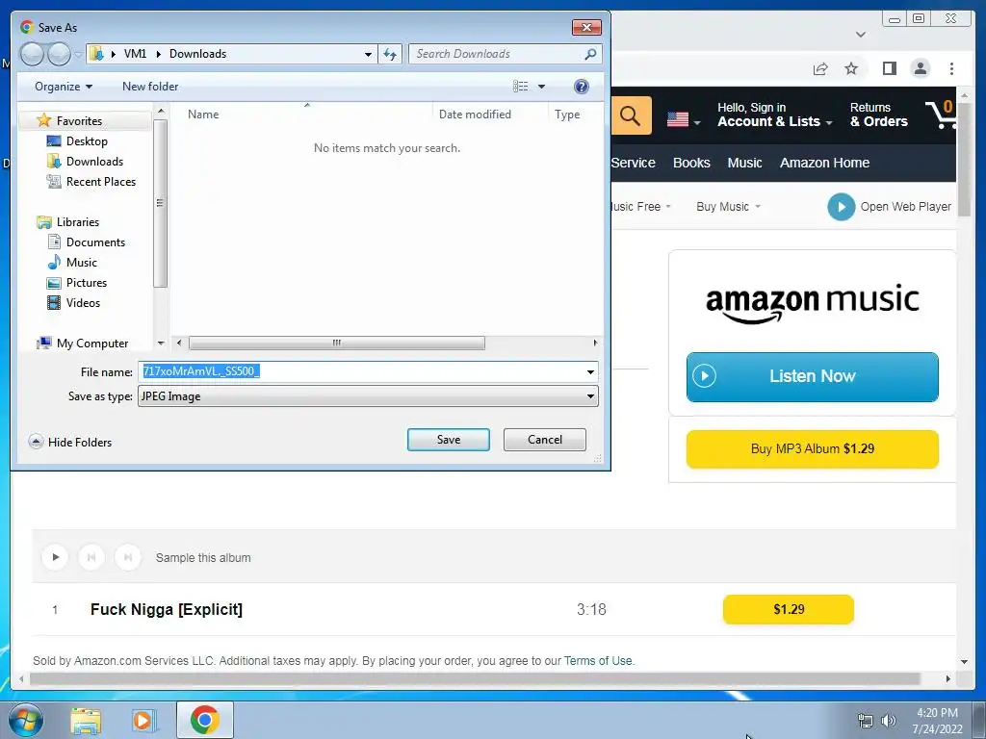Viewport: 986px width, 739px height.
Task: Click the Back navigation arrow in dialog
Action: (x=32, y=55)
